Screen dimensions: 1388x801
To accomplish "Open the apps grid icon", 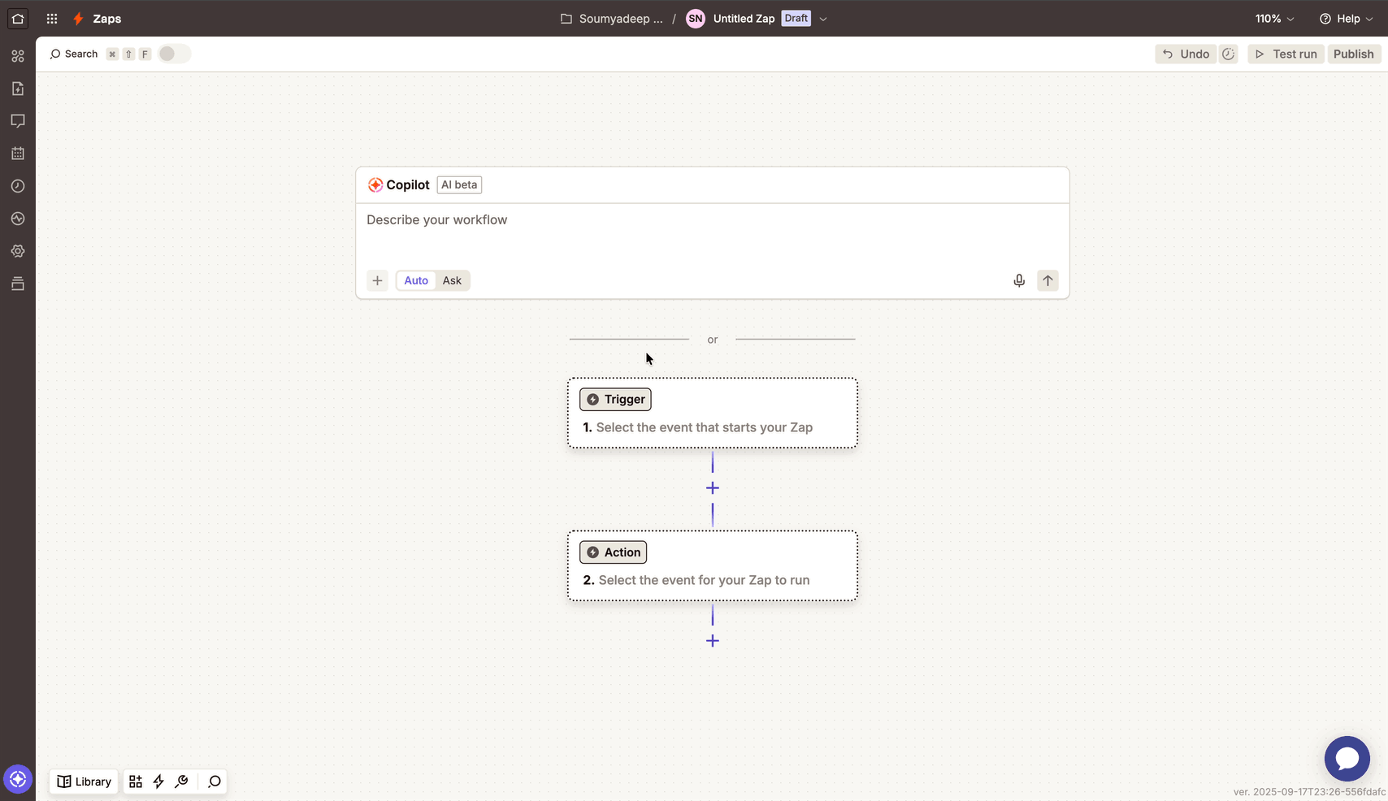I will (x=52, y=19).
